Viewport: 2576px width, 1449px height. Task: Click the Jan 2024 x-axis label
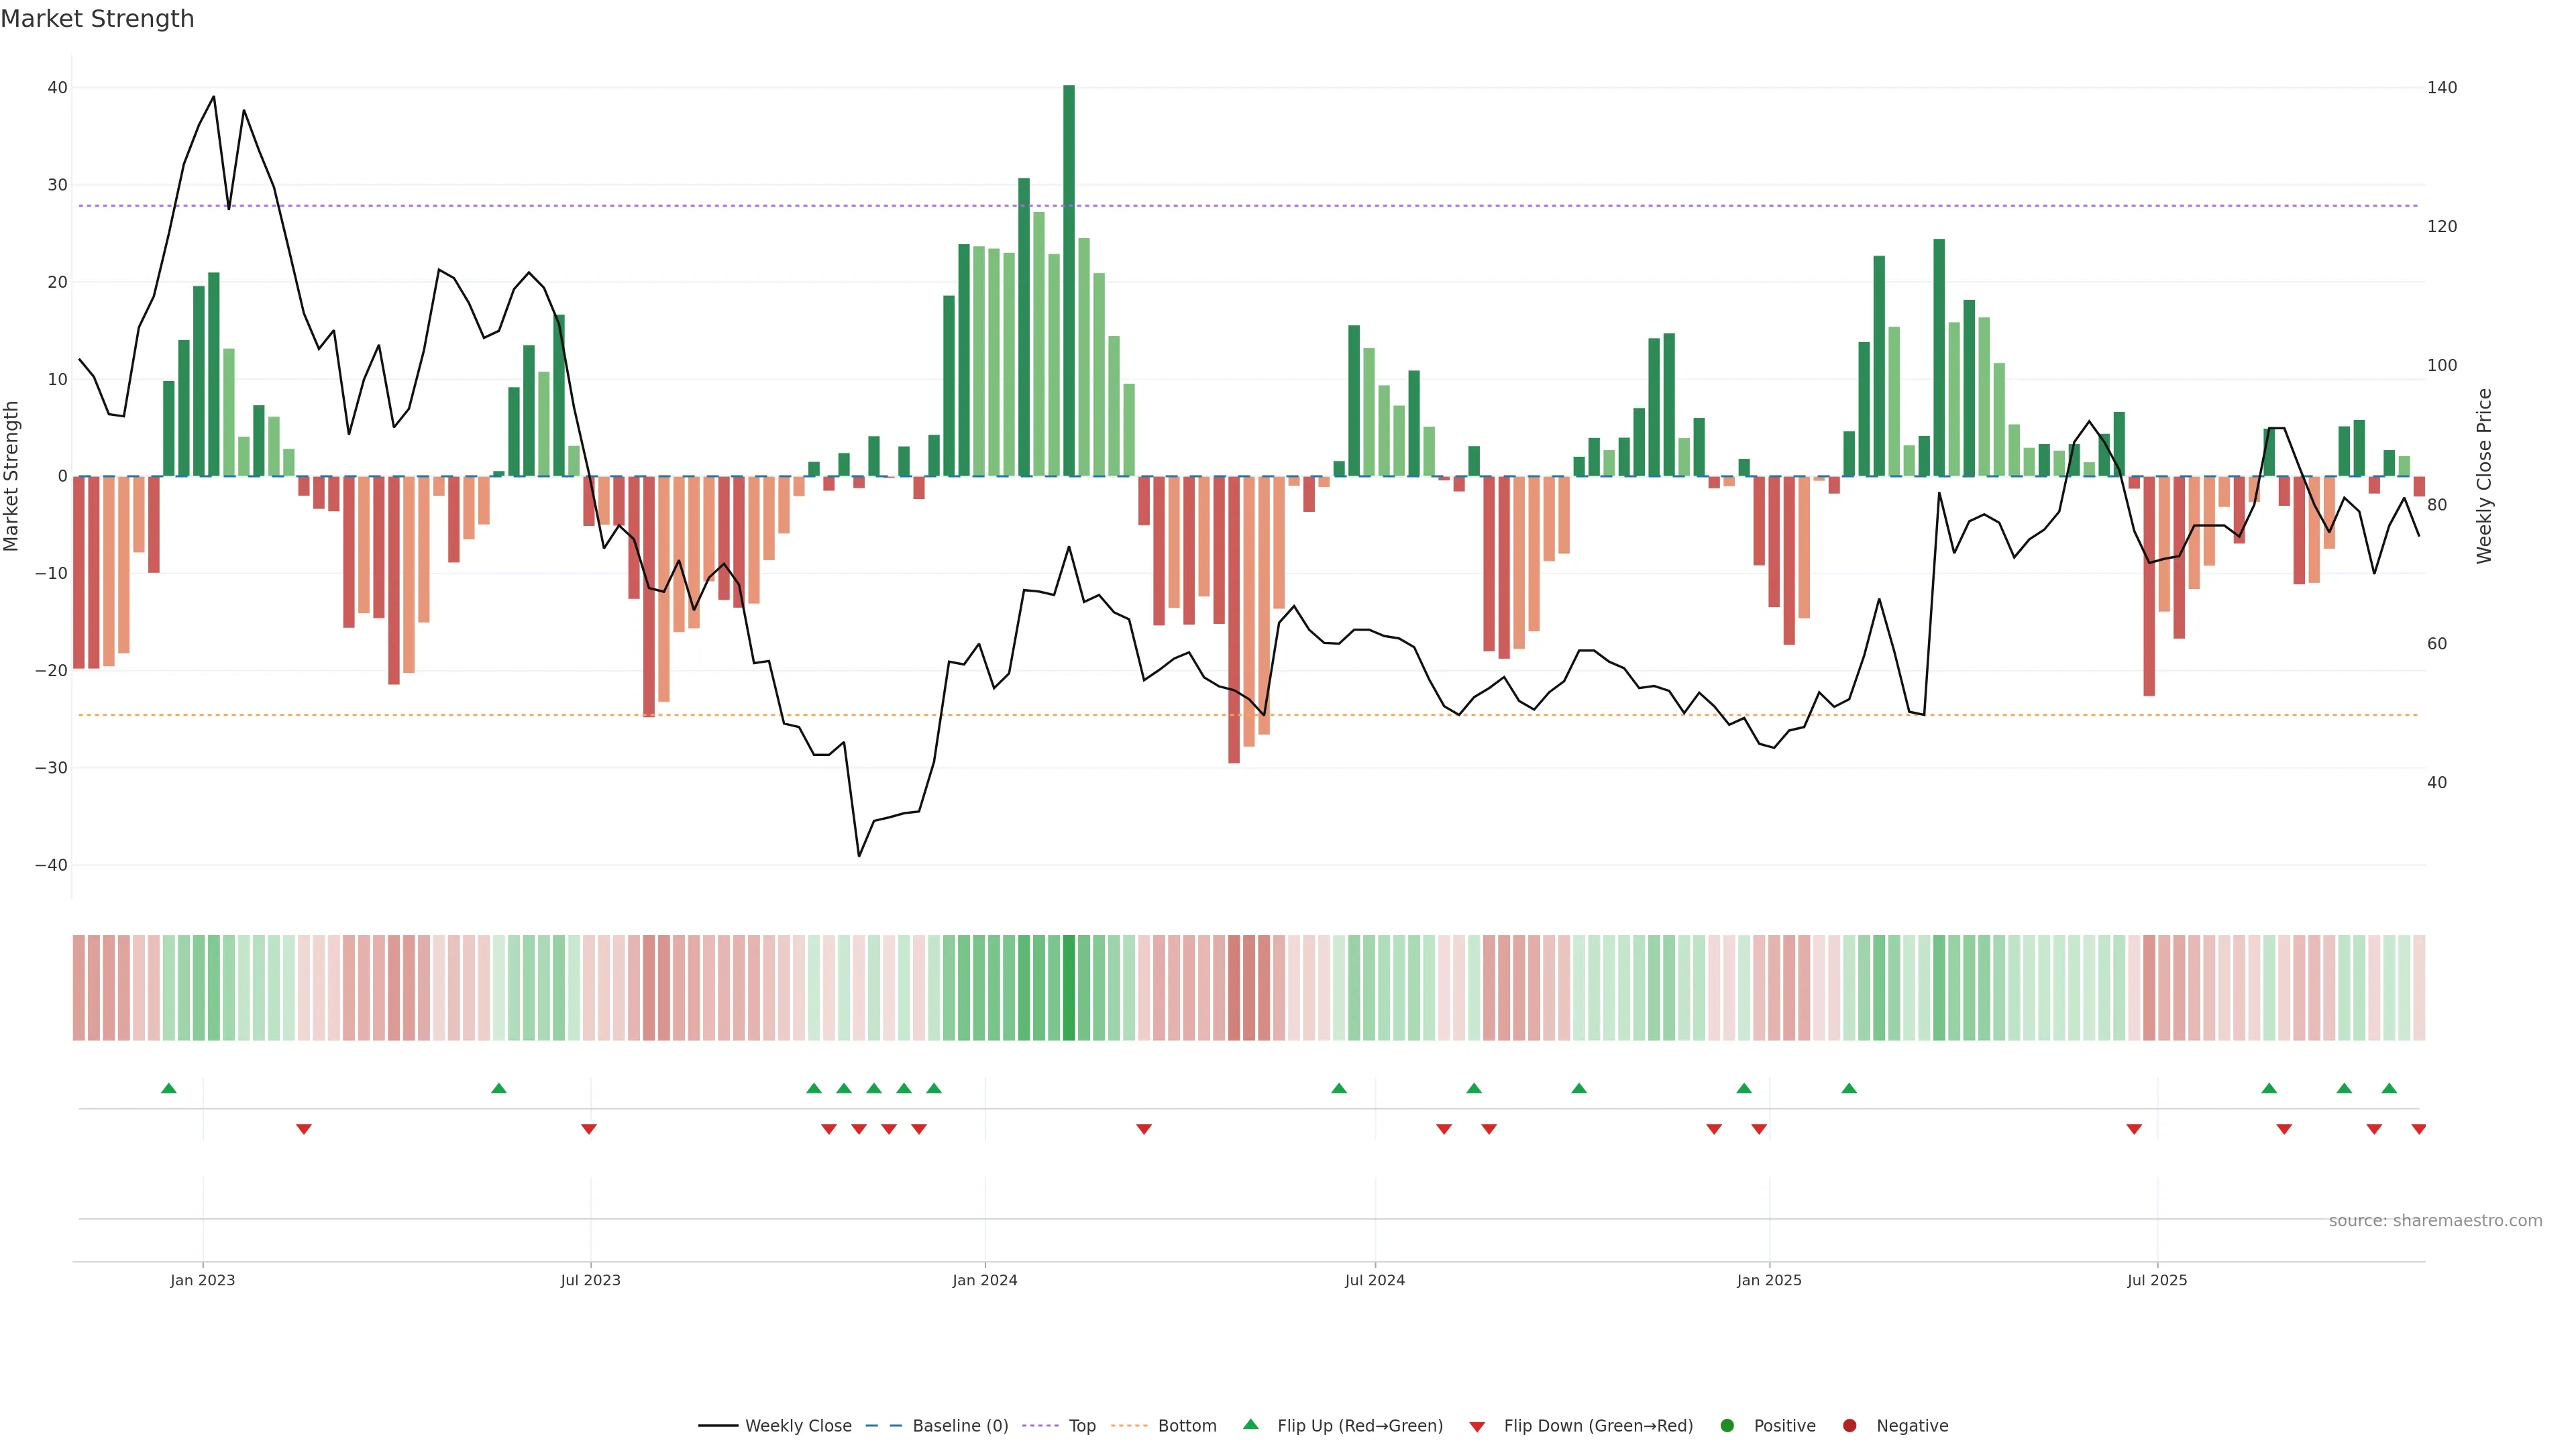[984, 1280]
